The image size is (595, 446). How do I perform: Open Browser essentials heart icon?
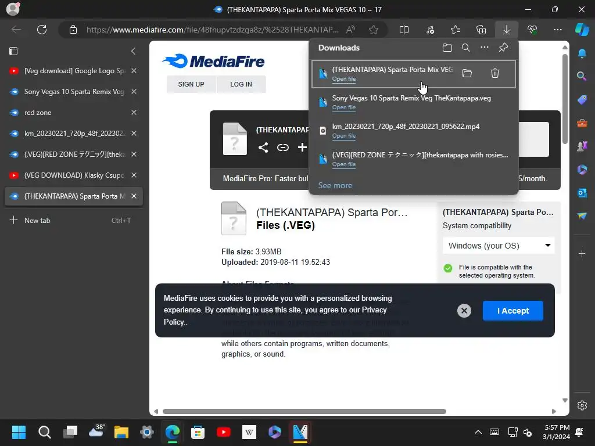(532, 30)
